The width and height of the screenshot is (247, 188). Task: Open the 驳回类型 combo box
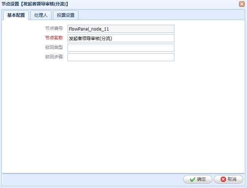(x=121, y=48)
